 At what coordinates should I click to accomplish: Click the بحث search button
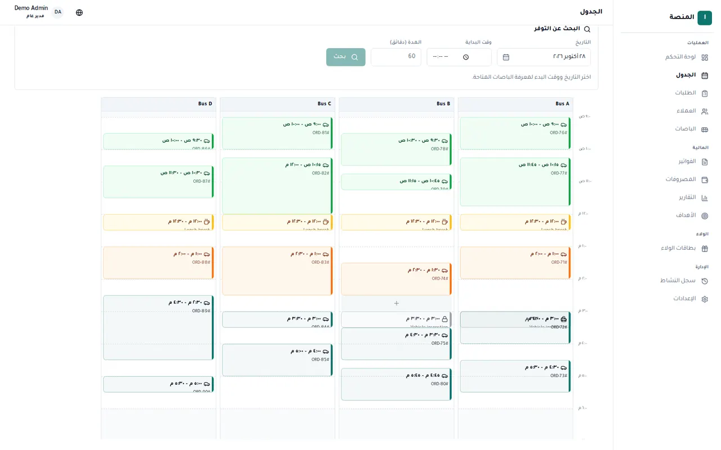[x=346, y=57]
